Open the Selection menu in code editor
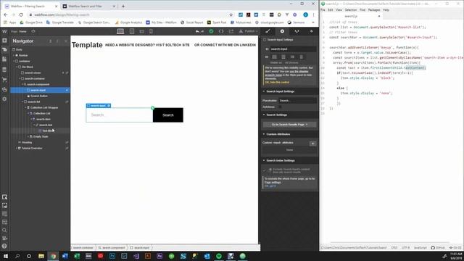This screenshot has width=464, height=261. (x=351, y=9)
